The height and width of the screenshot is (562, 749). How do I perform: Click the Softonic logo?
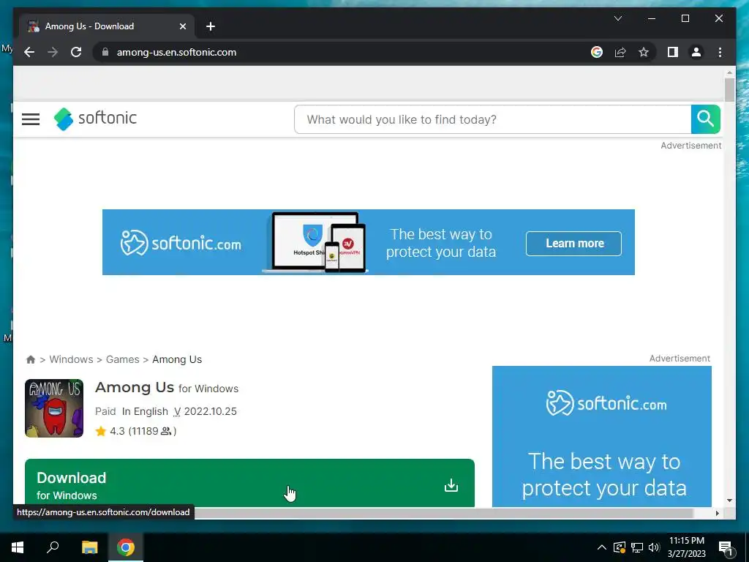96,119
